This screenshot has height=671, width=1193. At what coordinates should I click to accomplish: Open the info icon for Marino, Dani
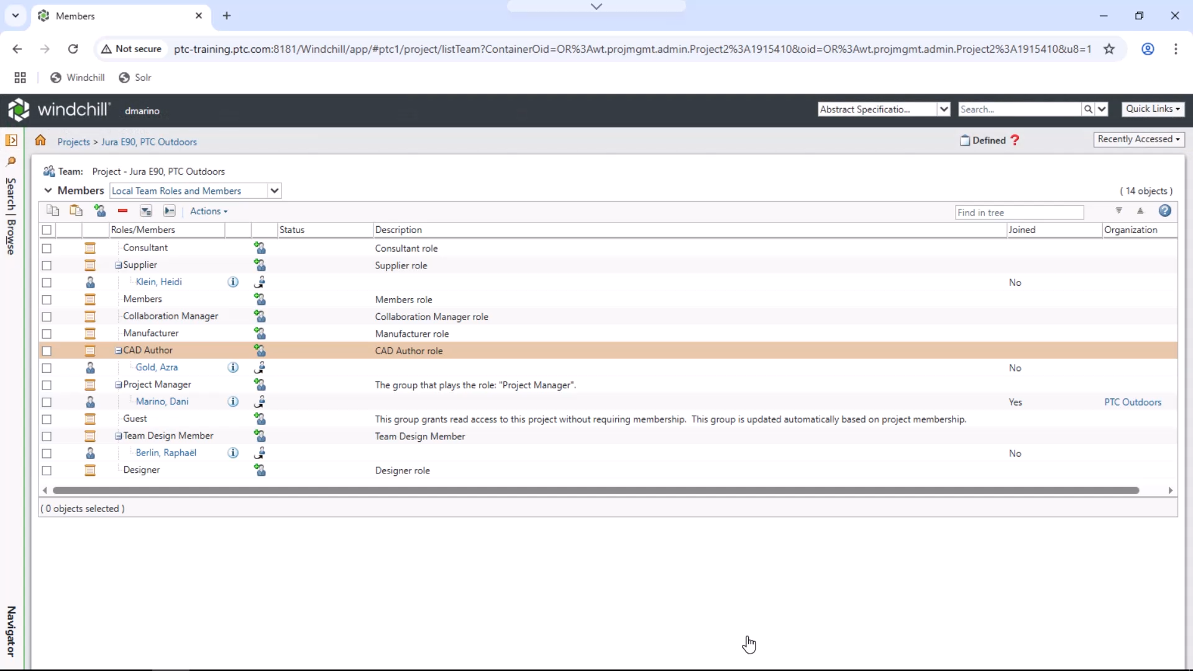click(233, 401)
